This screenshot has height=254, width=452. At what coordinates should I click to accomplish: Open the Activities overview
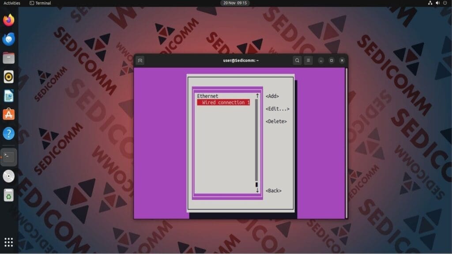[12, 3]
